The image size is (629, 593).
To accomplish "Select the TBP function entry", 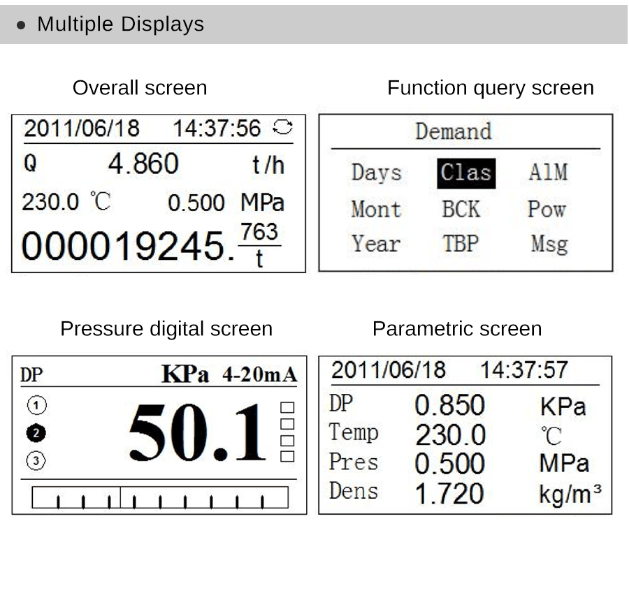I will tap(461, 244).
